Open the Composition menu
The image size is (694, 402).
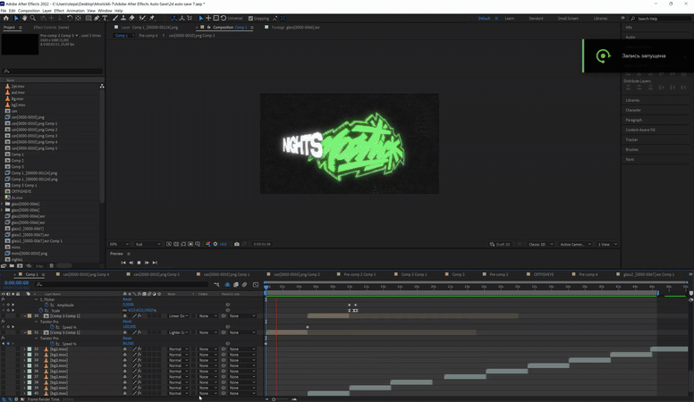click(29, 11)
